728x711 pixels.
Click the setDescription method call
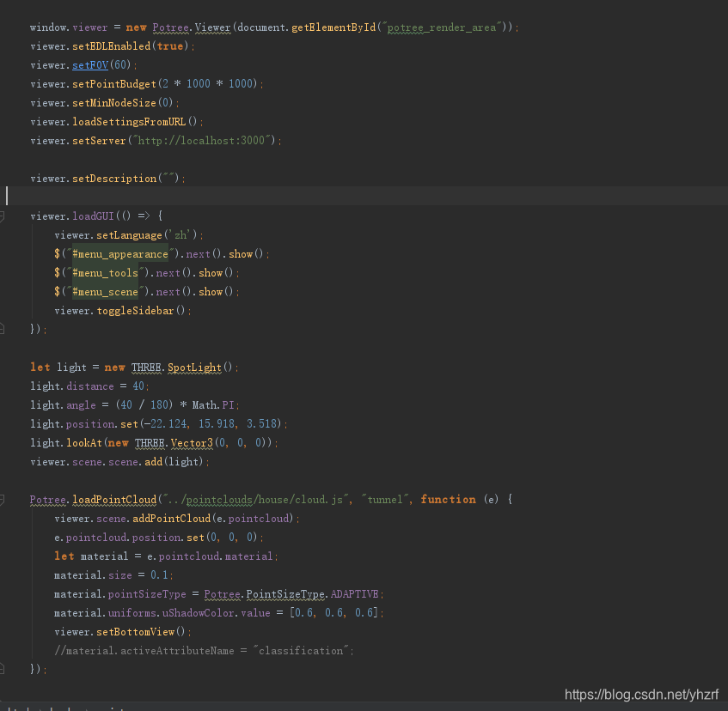coord(114,179)
